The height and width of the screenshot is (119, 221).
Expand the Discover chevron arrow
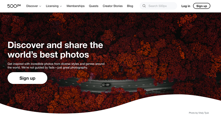[40, 6]
